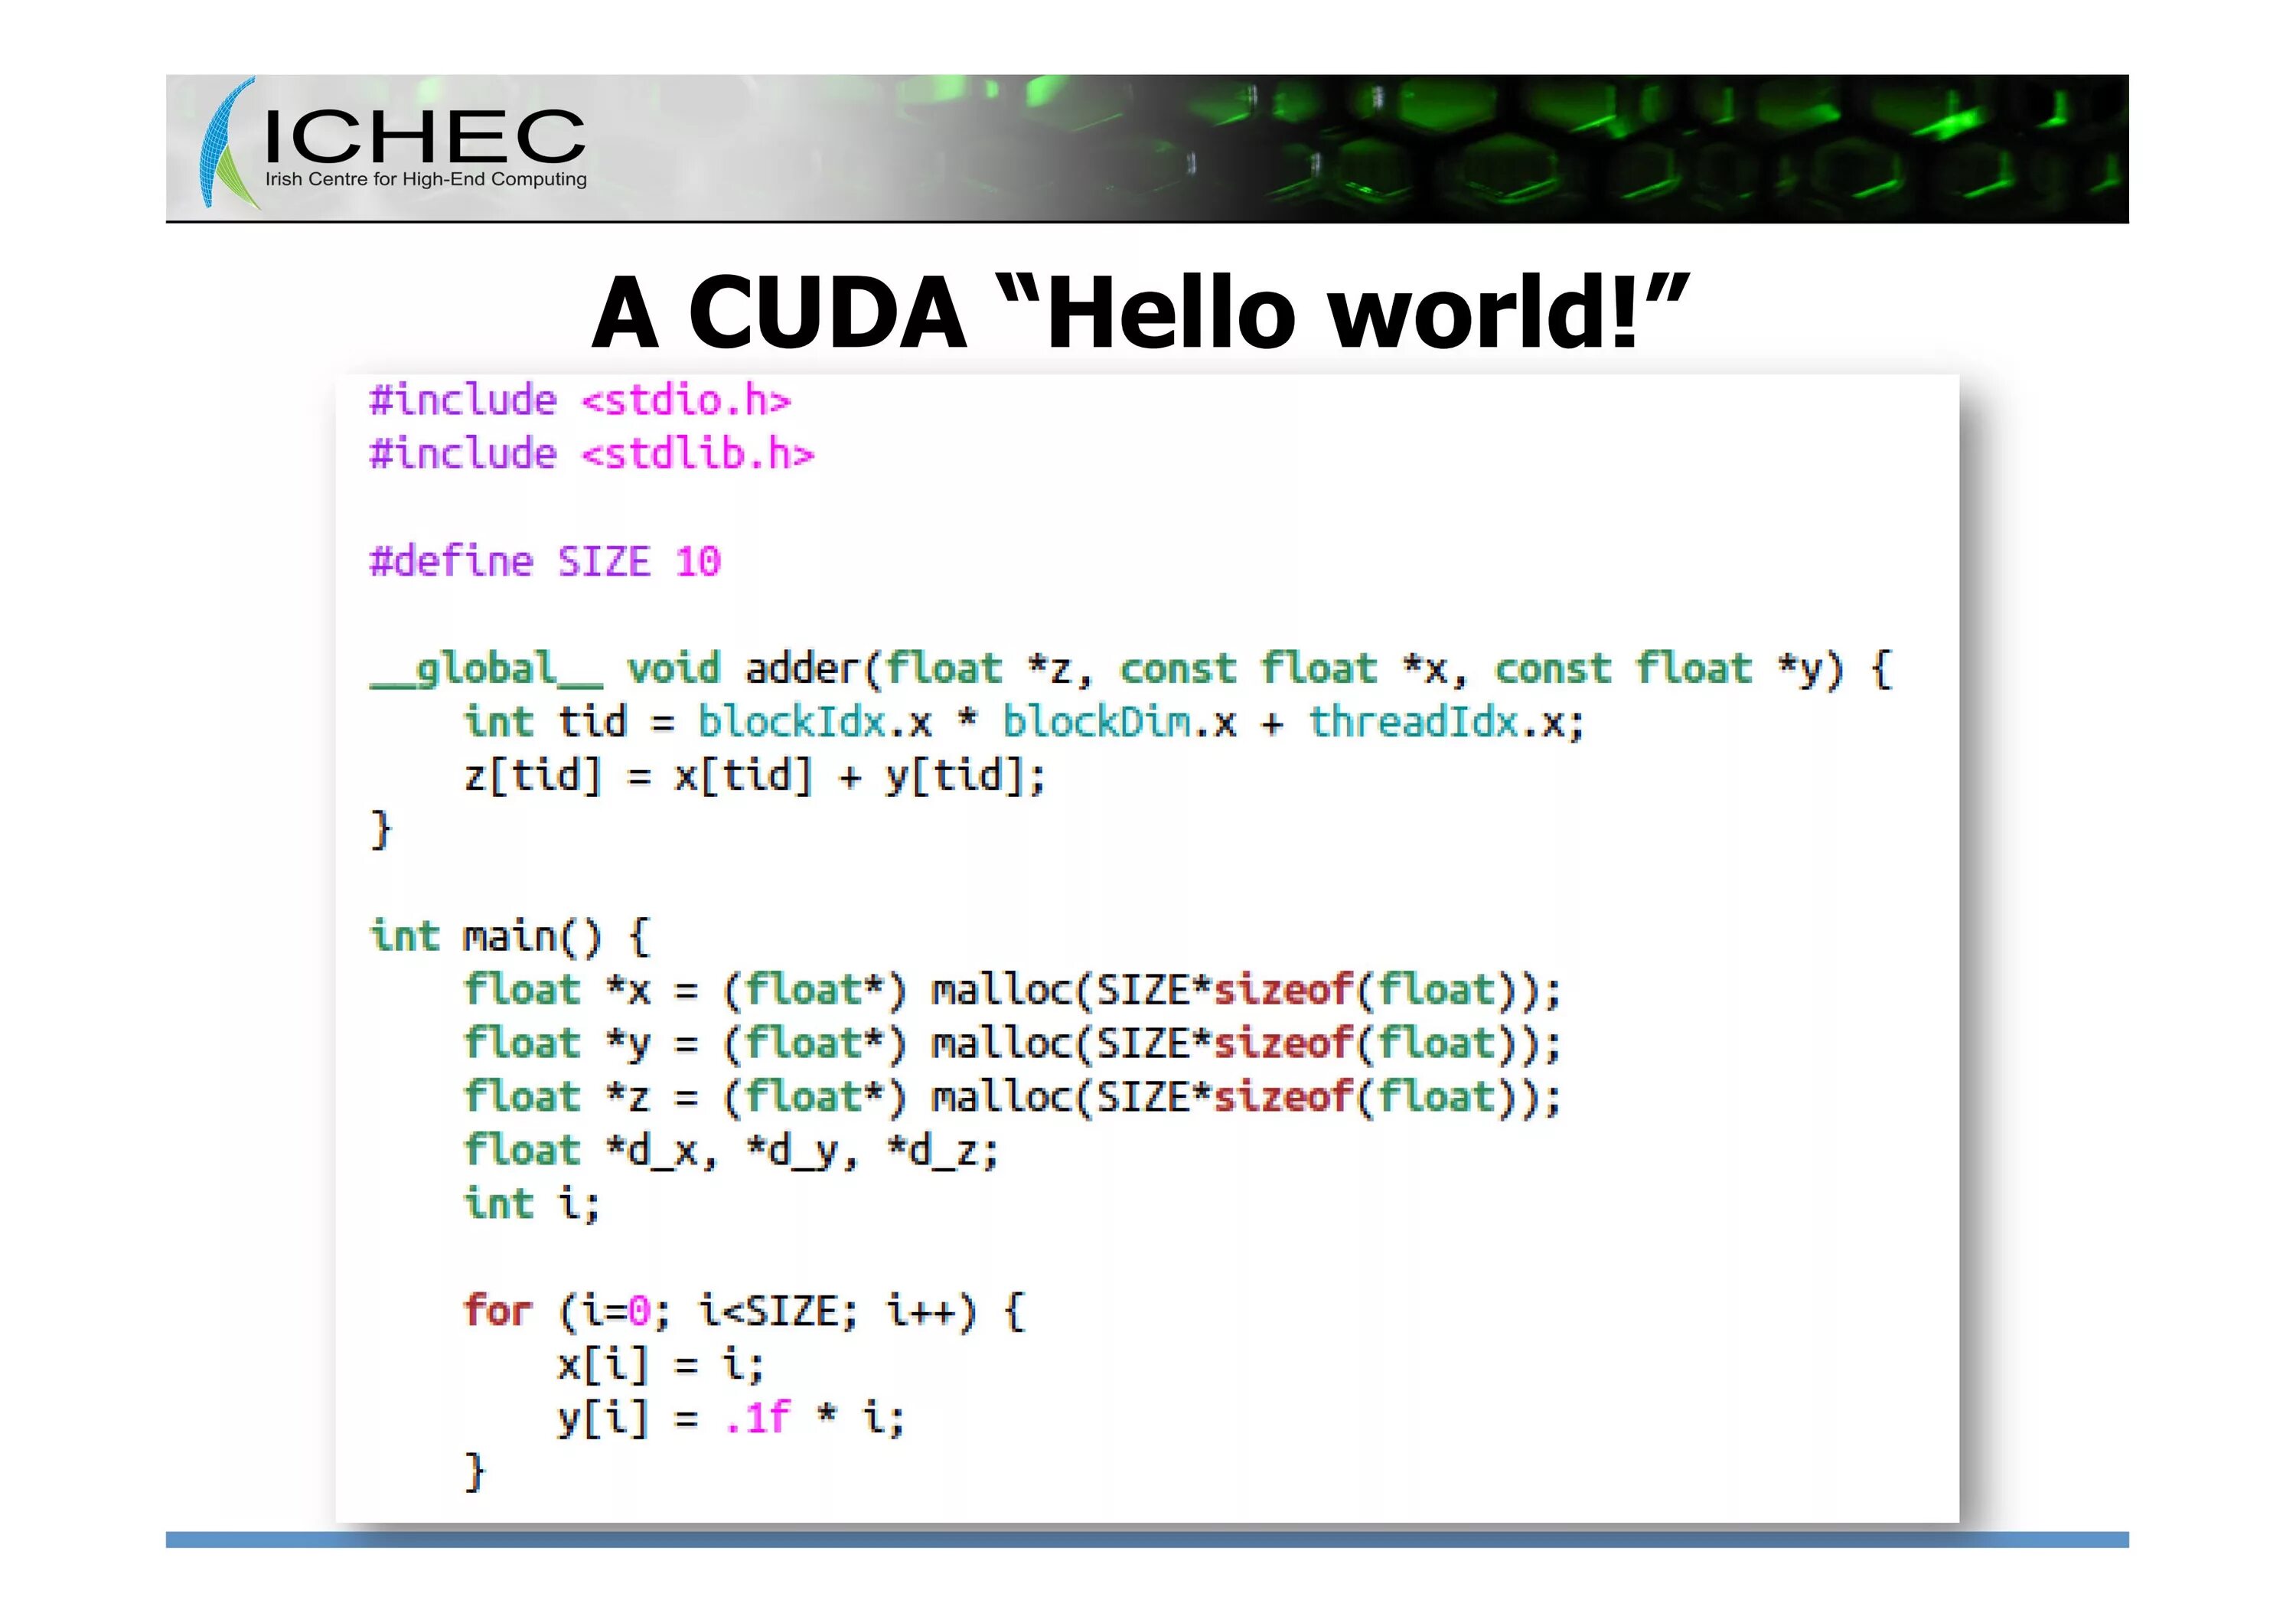Click the int main() declaration
This screenshot has height=1623, width=2296.
(510, 937)
